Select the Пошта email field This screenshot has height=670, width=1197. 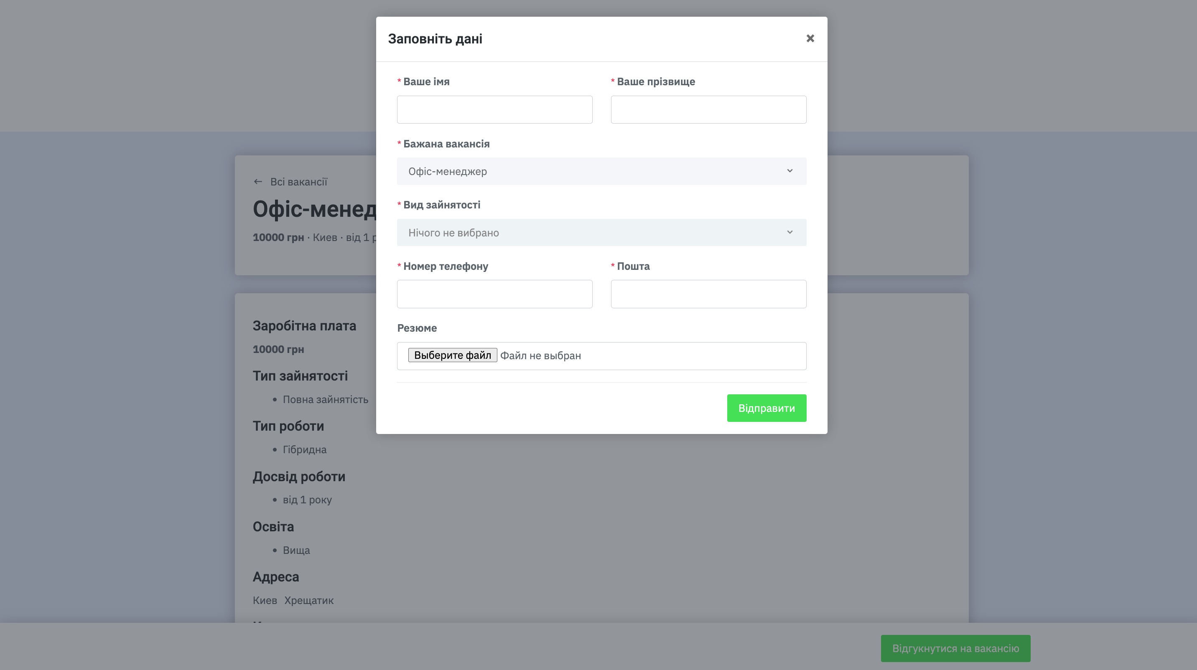coord(708,294)
